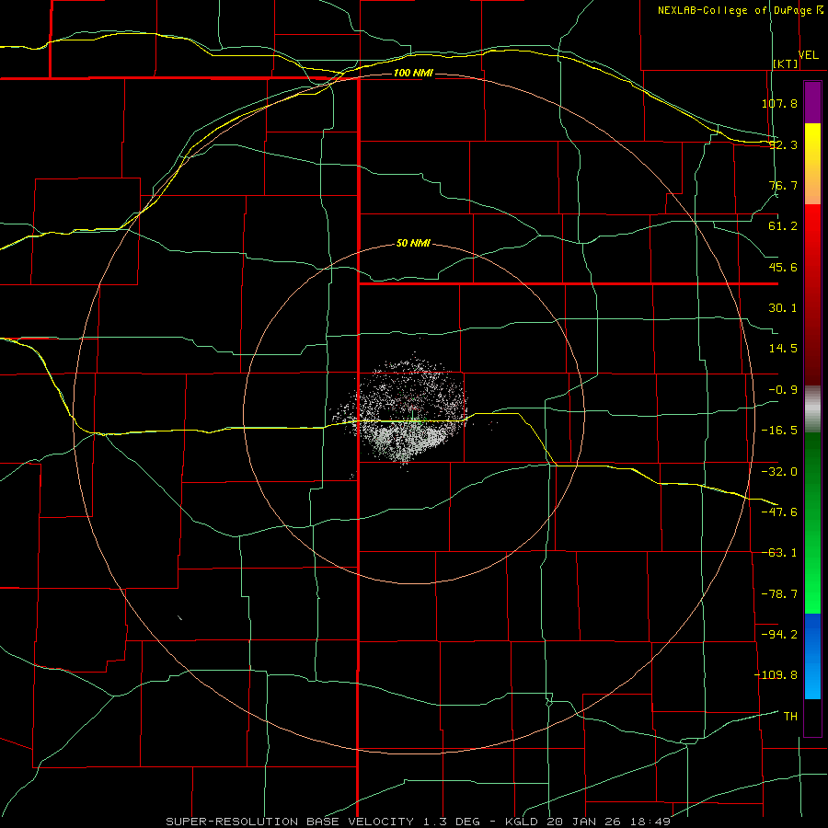Click the 100 NMI range ring label
Viewport: 828px width, 828px height.
tap(413, 73)
